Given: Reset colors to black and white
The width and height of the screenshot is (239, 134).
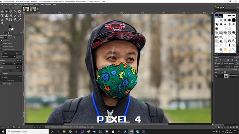Looking at the screenshot, I should click(x=9, y=30).
